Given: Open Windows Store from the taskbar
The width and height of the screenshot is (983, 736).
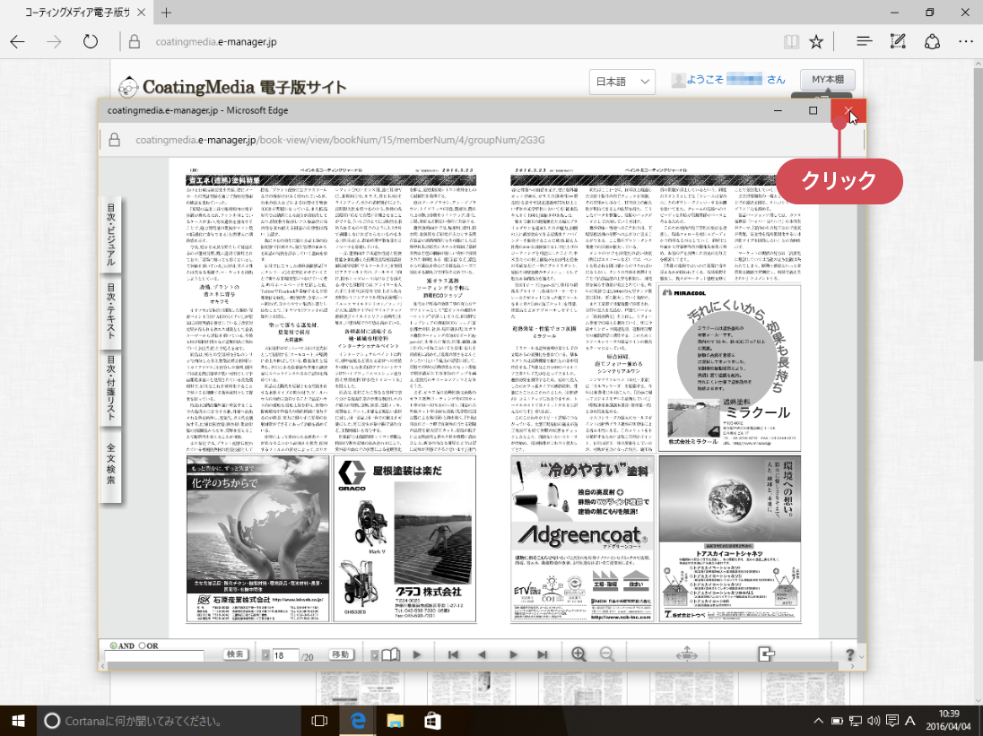Looking at the screenshot, I should coord(431,720).
